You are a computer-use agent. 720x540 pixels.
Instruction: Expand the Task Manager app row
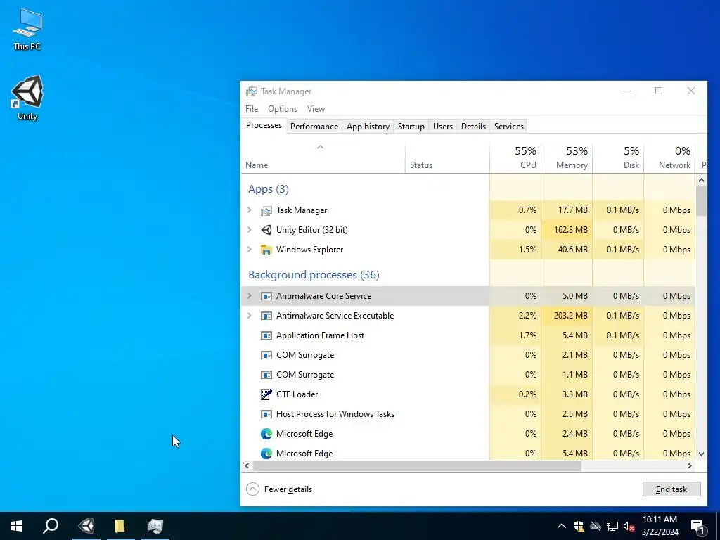[x=250, y=210]
